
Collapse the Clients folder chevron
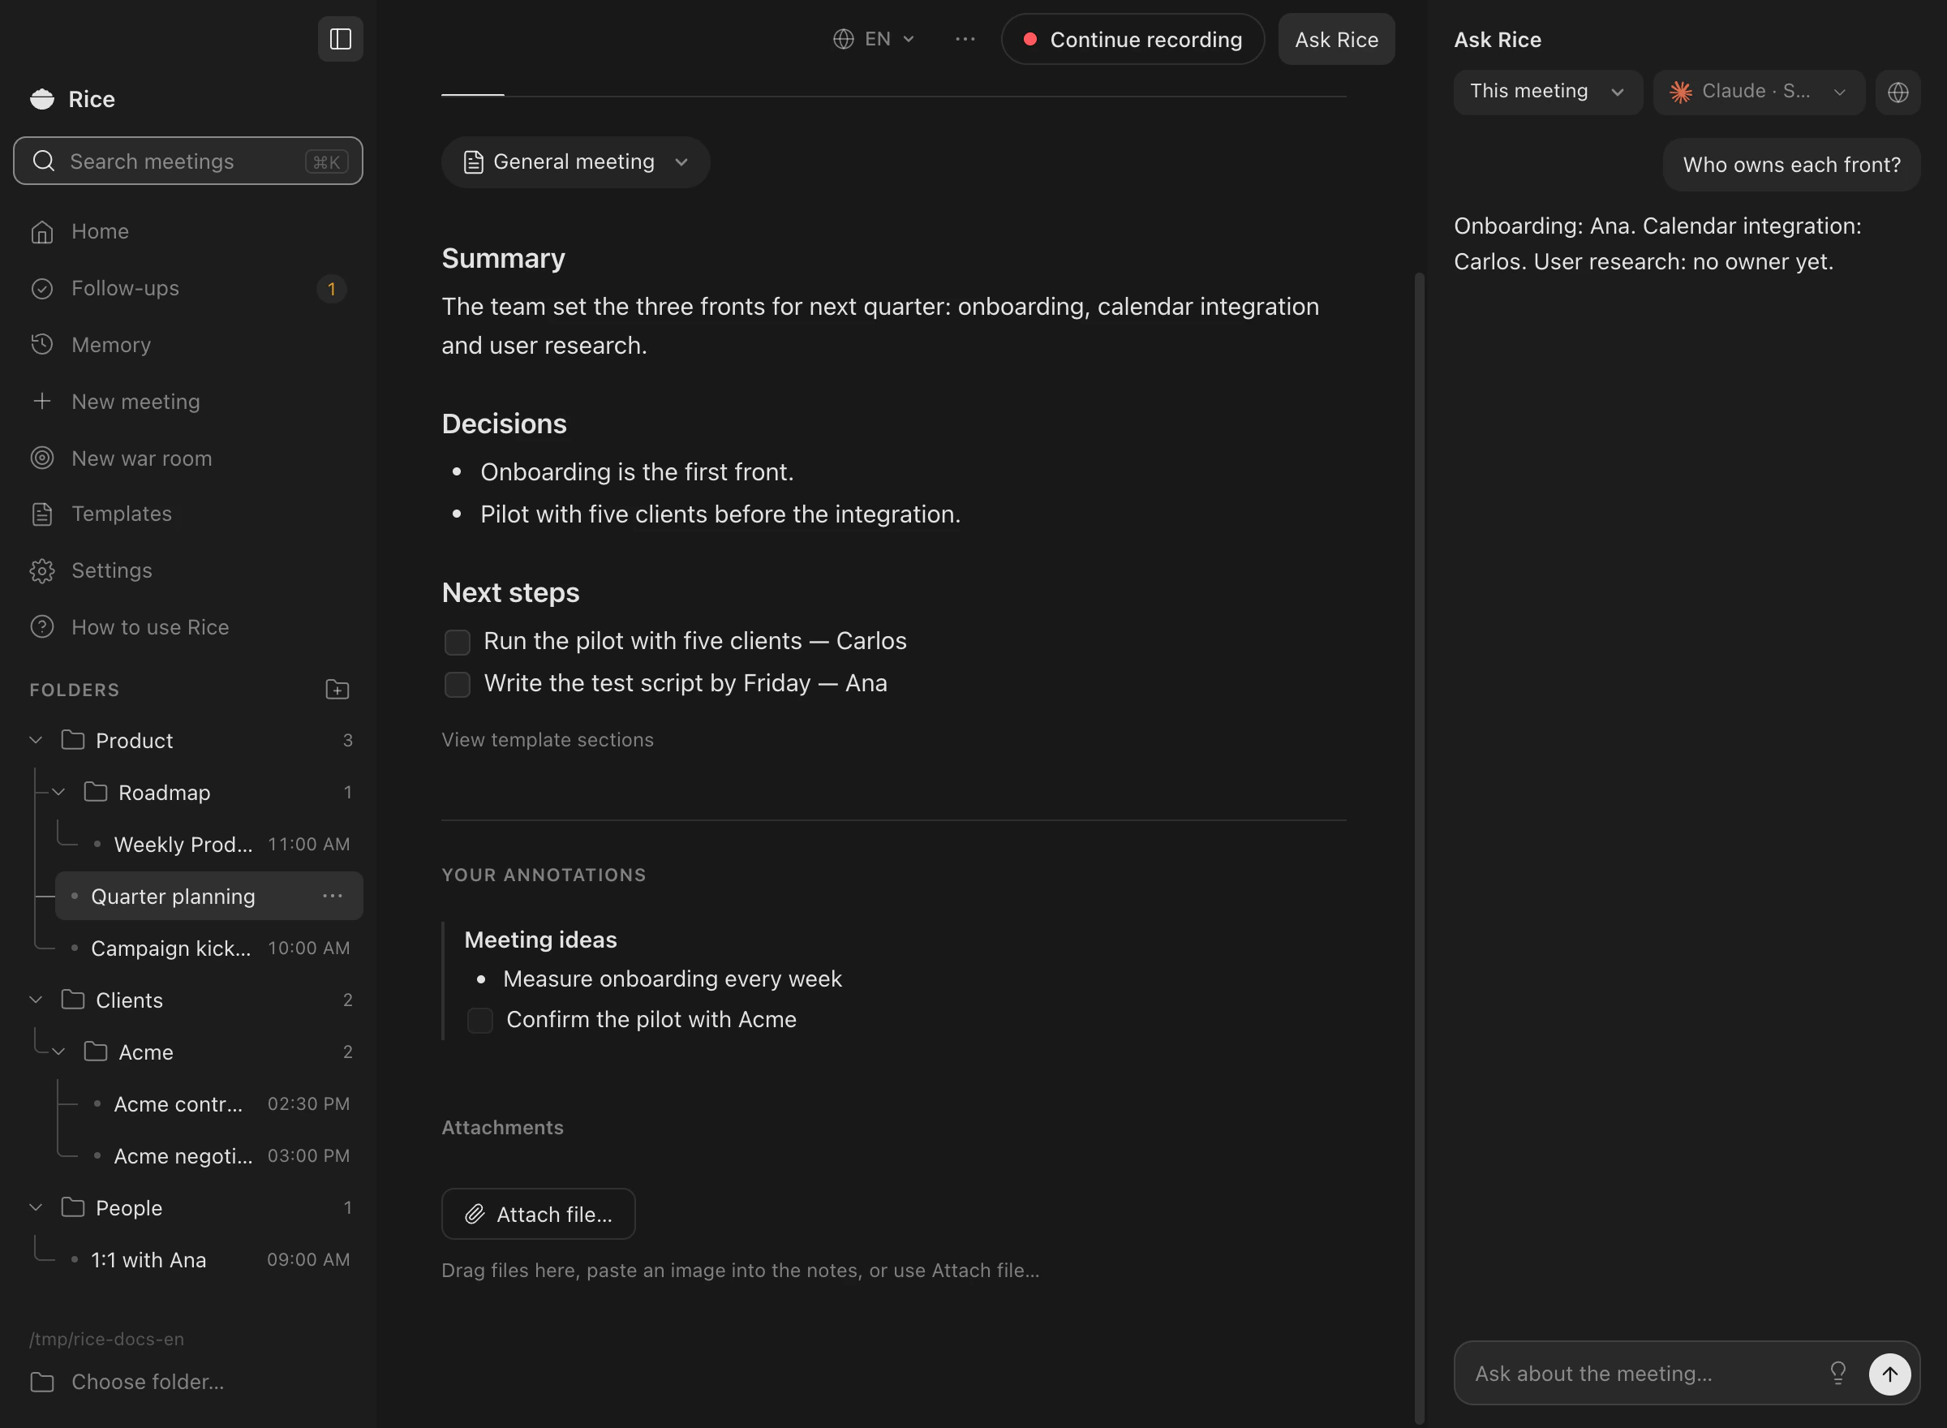pyautogui.click(x=37, y=1000)
